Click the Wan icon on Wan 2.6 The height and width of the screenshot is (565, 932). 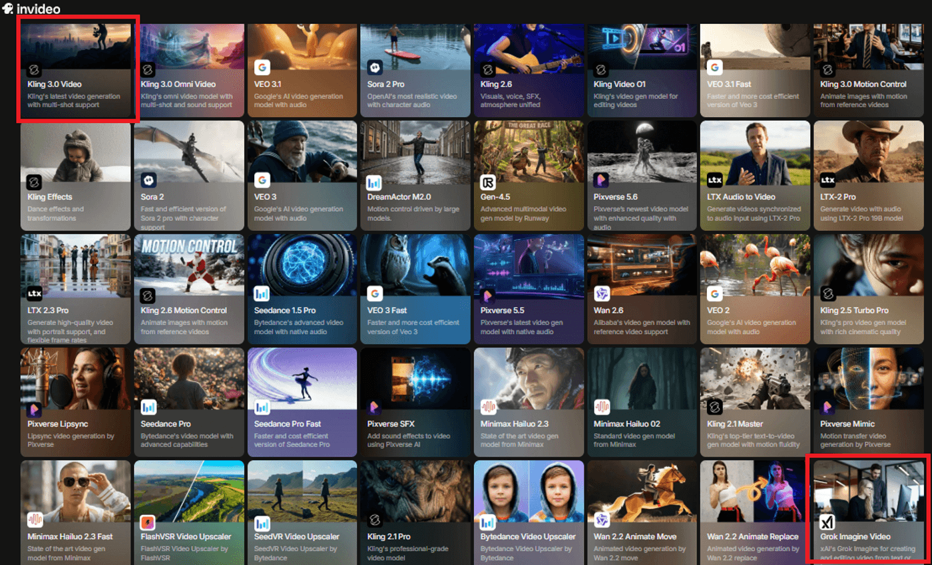601,293
